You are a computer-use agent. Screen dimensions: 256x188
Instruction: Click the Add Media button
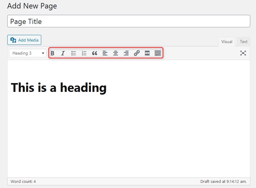coord(24,40)
